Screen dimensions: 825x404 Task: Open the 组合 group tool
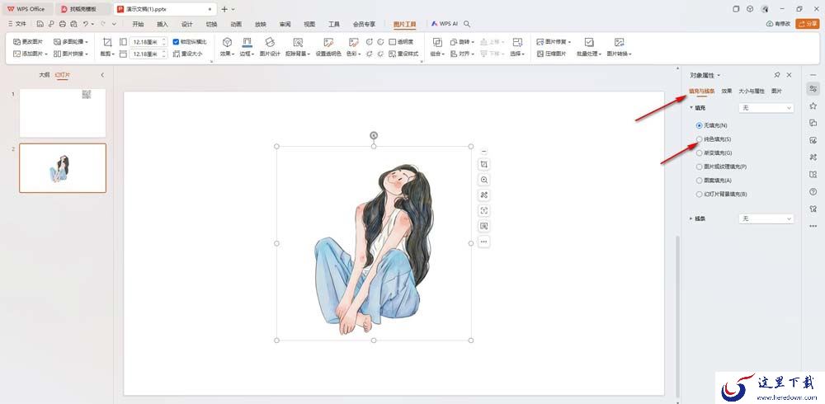tap(436, 46)
